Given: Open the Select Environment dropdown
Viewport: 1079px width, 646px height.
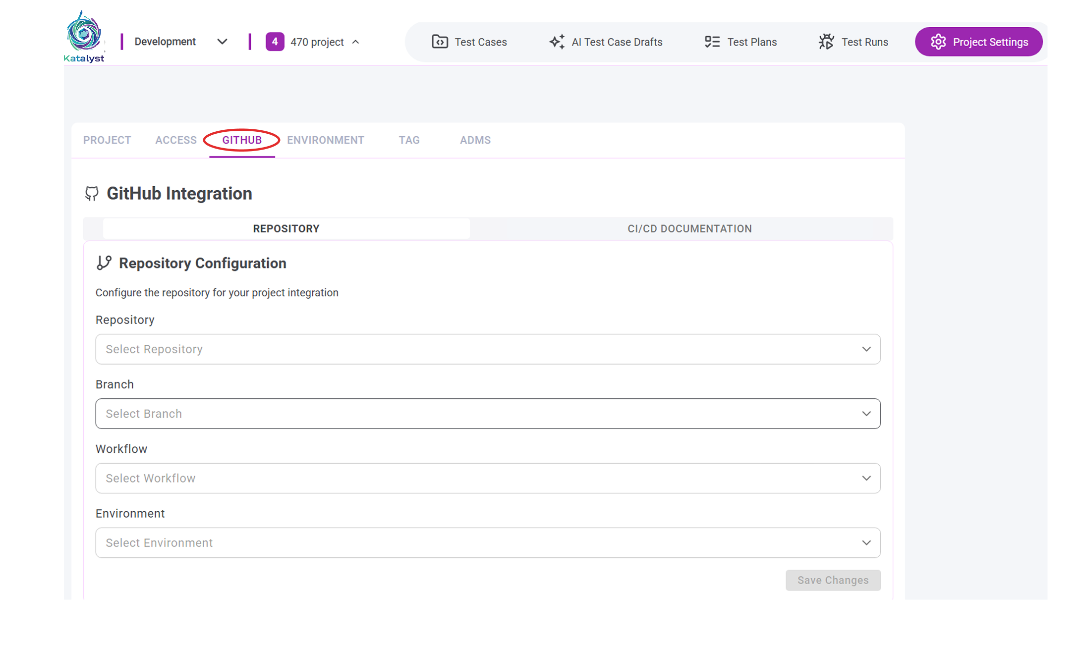Looking at the screenshot, I should click(488, 542).
